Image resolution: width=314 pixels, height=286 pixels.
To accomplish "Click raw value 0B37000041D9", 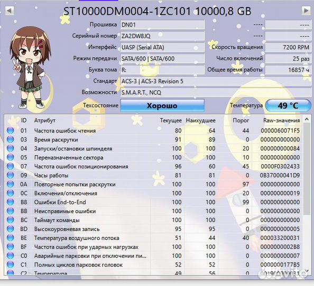I will click(x=280, y=175).
